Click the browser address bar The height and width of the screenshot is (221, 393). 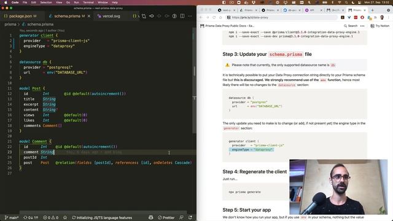point(281,18)
